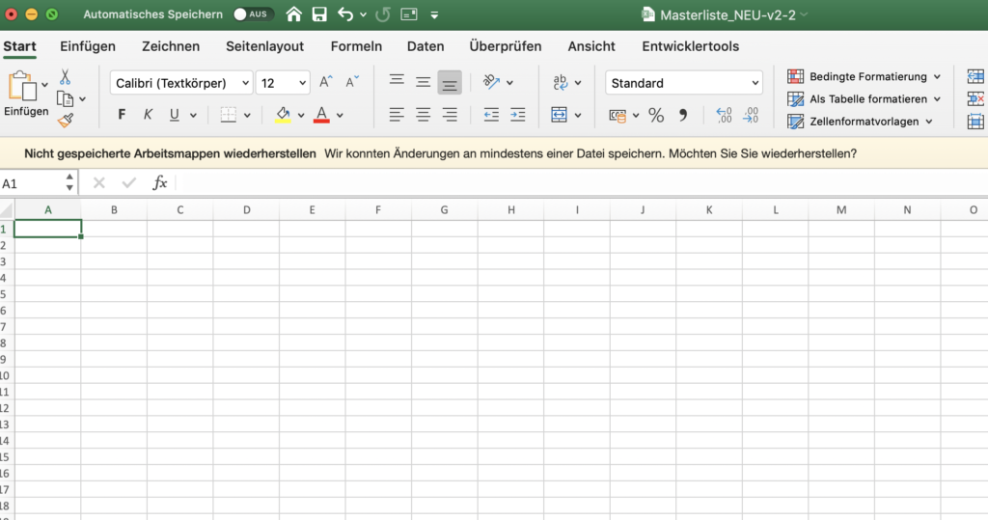Toggle underline U formatting
Viewport: 988px width, 520px height.
(x=175, y=114)
